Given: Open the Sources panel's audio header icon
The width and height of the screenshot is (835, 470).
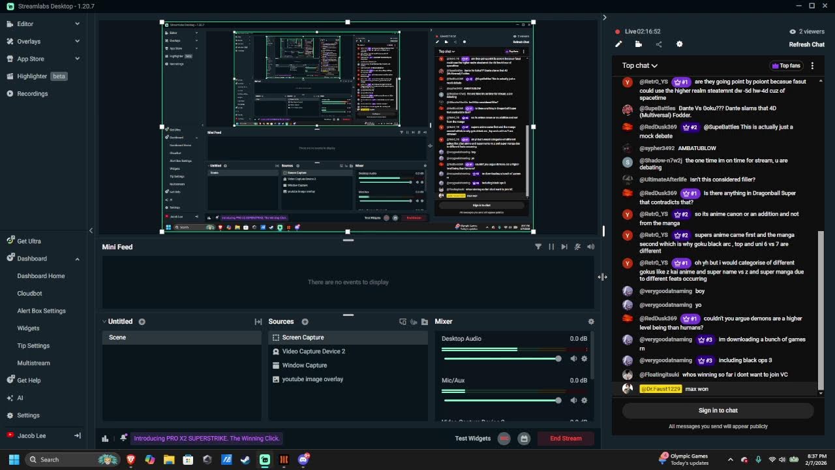Looking at the screenshot, I should [x=414, y=322].
